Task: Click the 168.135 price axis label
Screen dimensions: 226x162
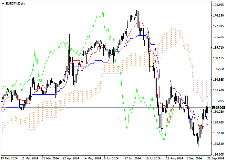Action: click(x=218, y=58)
